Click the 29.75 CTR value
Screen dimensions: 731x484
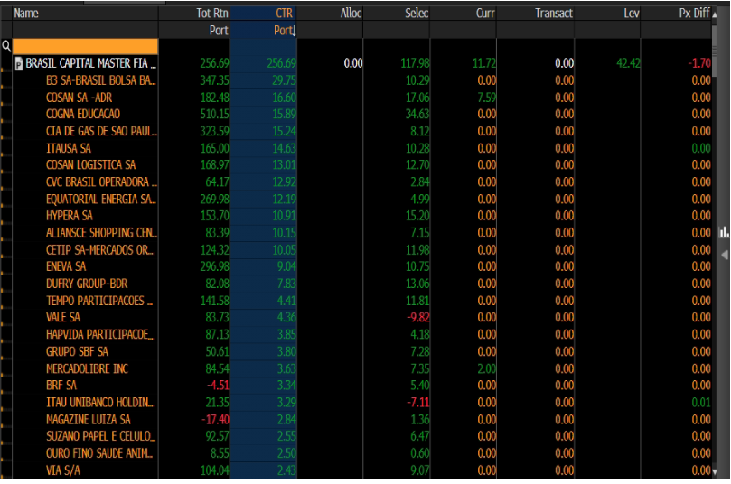point(284,80)
